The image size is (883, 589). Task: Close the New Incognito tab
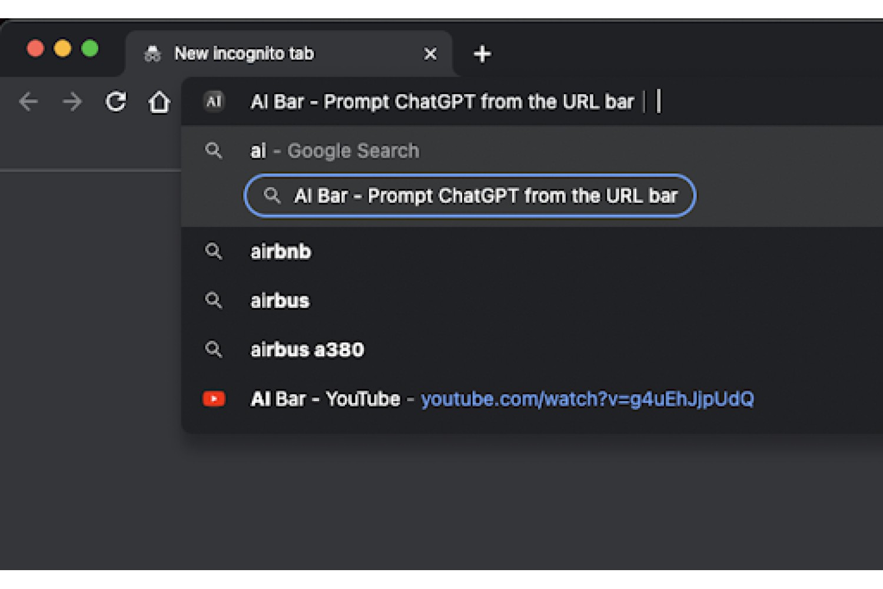(x=430, y=54)
